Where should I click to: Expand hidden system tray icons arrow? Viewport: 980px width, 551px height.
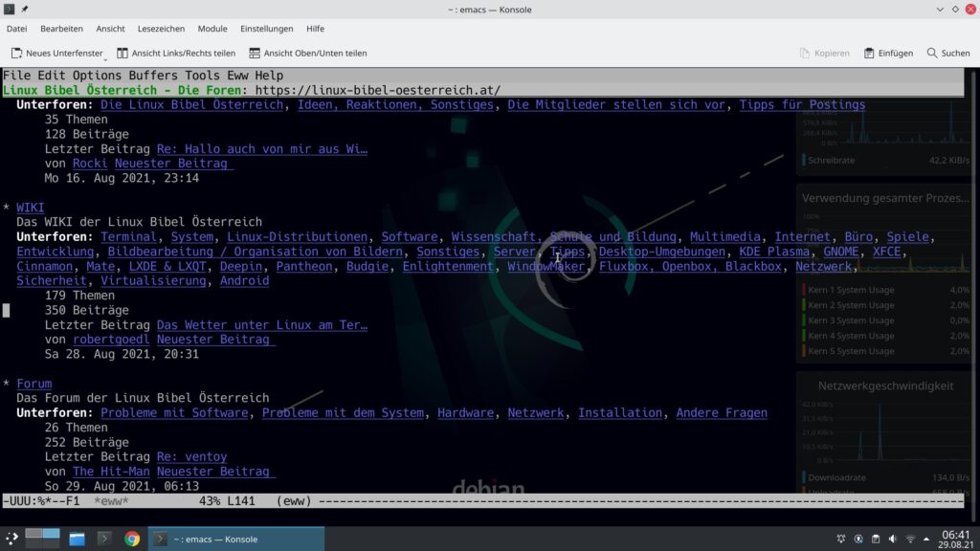[x=926, y=539]
